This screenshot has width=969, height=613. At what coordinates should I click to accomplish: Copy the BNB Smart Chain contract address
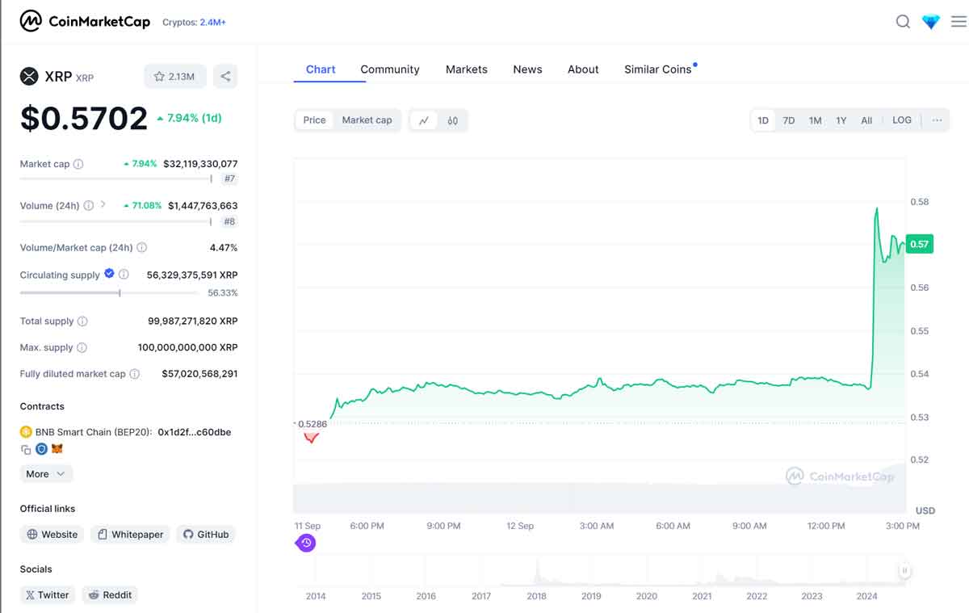[26, 449]
